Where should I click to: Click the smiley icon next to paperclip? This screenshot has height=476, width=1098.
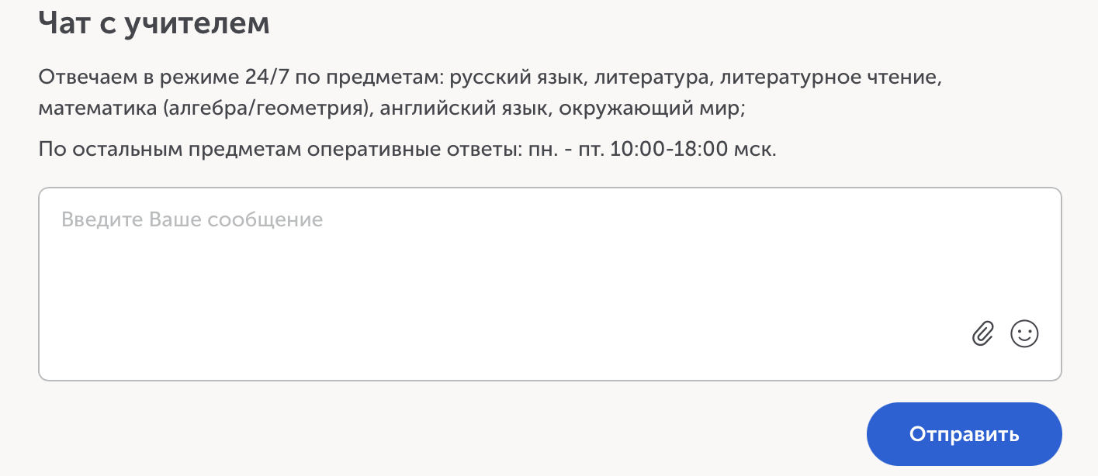click(1024, 334)
